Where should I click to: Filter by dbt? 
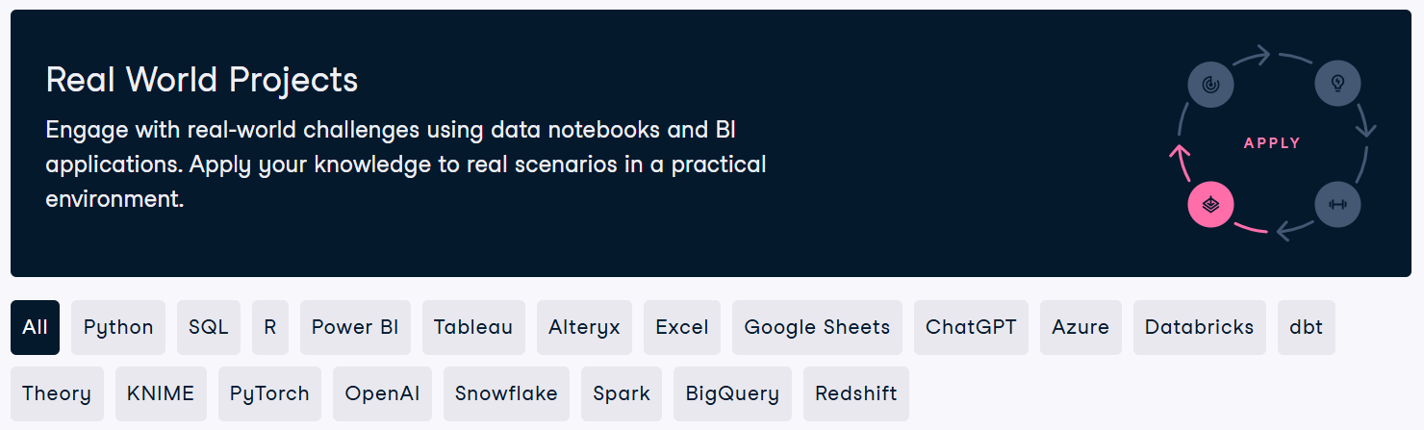pyautogui.click(x=1306, y=327)
